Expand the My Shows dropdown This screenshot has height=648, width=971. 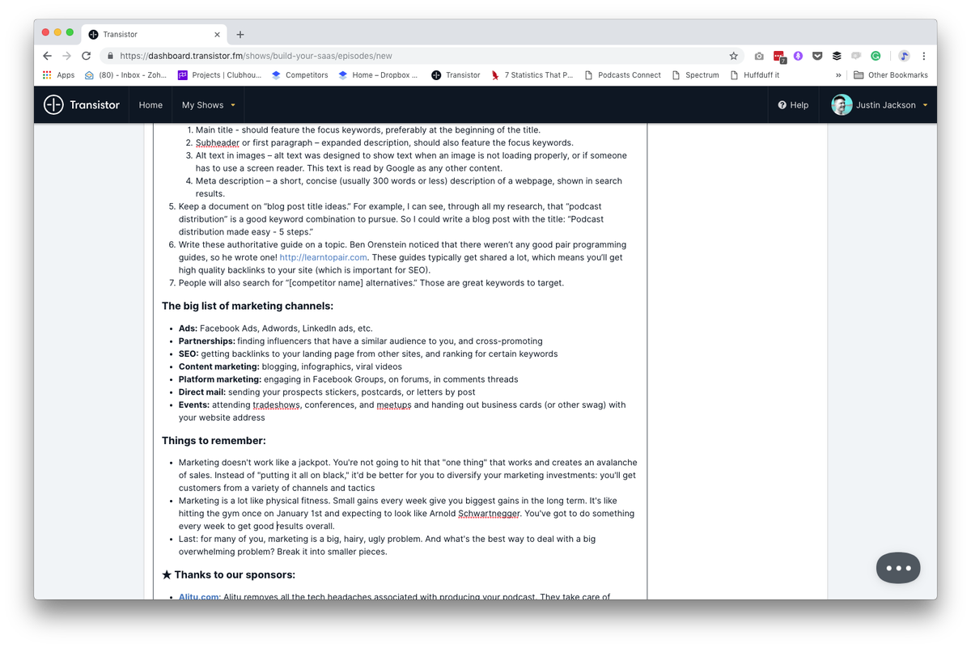208,105
